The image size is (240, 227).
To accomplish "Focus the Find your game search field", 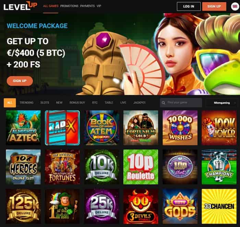I will tap(181, 102).
